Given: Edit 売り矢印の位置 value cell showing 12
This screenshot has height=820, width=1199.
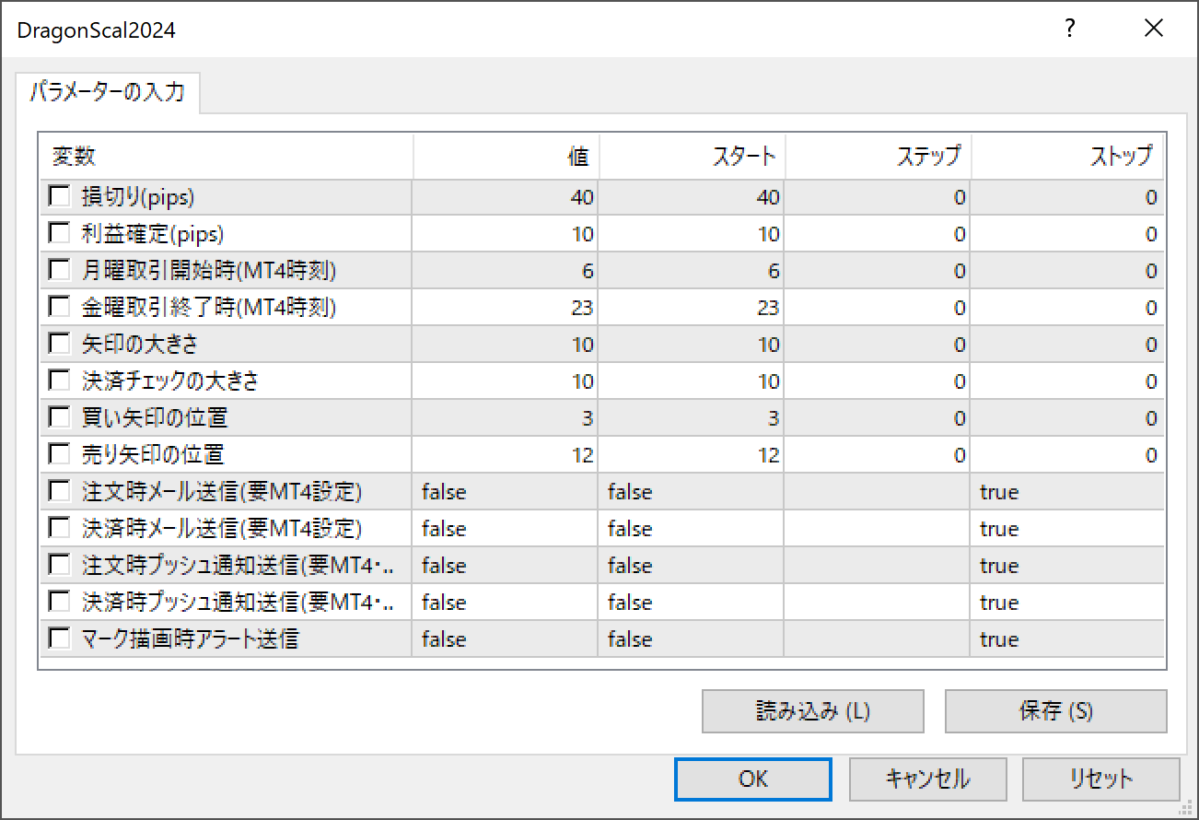Looking at the screenshot, I should [x=506, y=454].
